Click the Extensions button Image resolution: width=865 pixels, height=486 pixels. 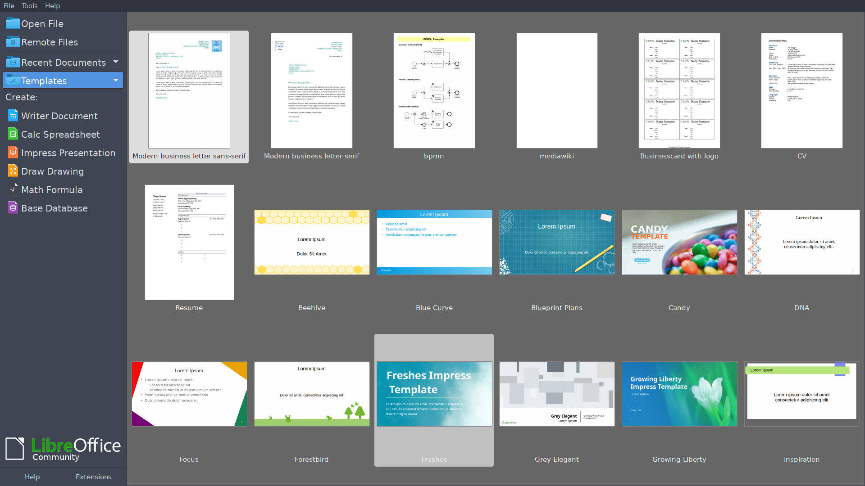click(93, 477)
